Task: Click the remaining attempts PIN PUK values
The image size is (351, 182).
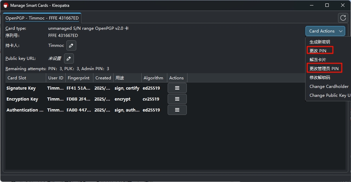Action: click(x=79, y=69)
